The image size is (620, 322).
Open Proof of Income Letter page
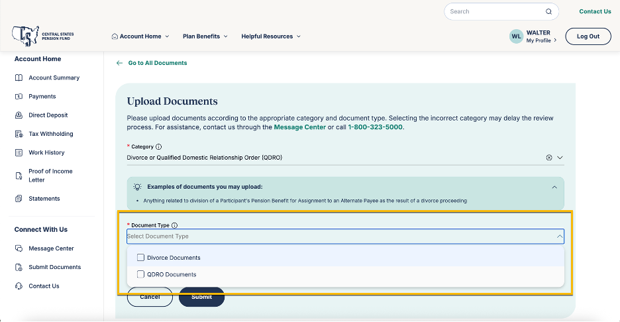point(50,176)
